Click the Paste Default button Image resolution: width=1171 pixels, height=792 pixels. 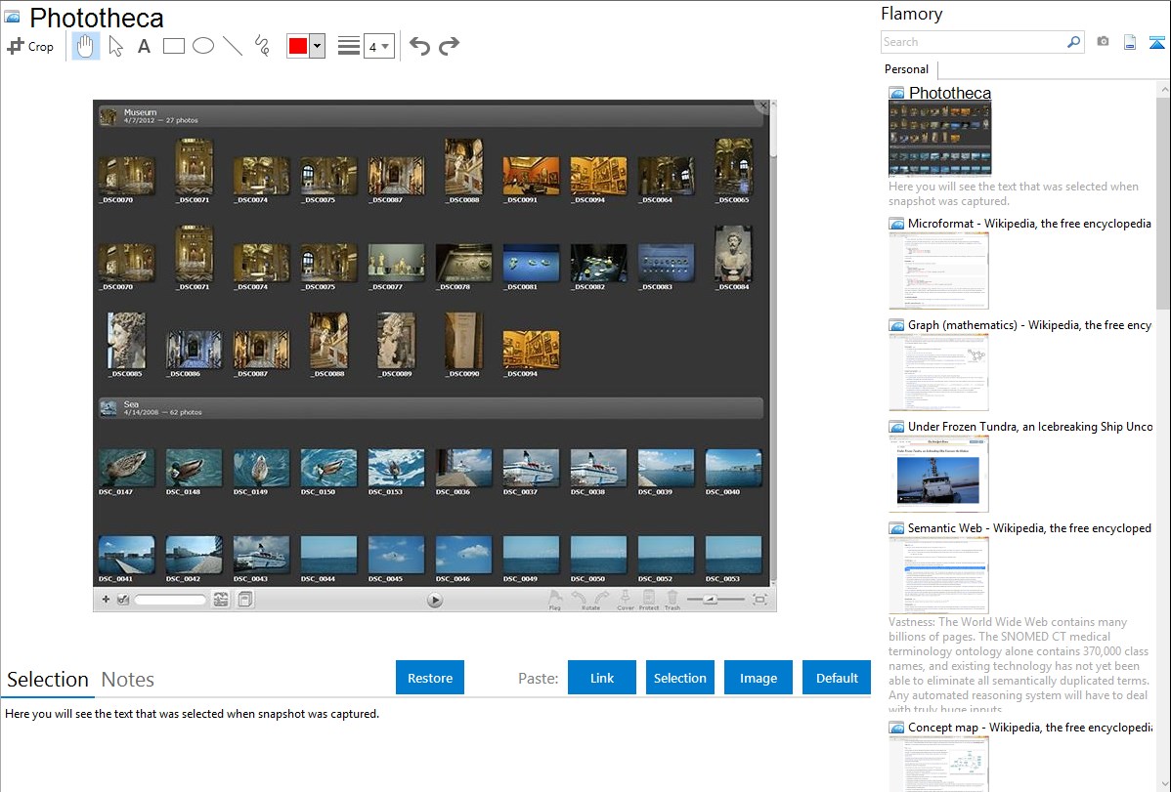pyautogui.click(x=837, y=678)
